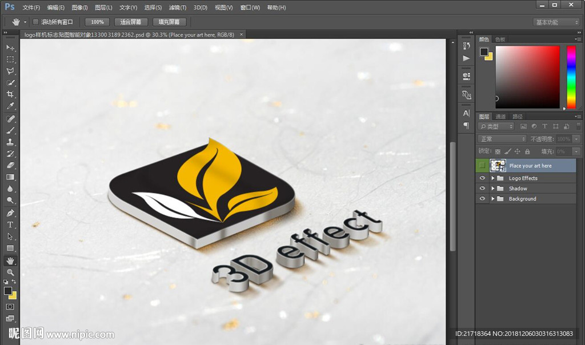
Task: Select the Eraser tool
Action: pyautogui.click(x=10, y=166)
